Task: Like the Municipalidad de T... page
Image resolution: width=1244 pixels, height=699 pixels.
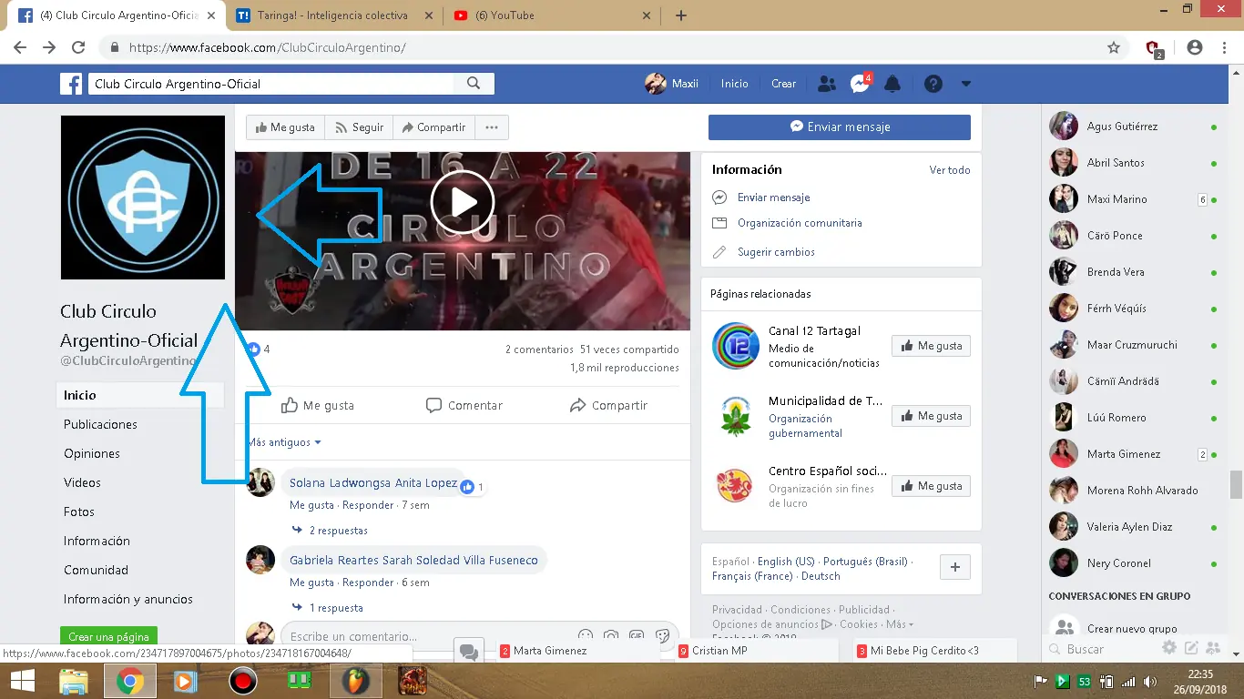Action: coord(931,416)
